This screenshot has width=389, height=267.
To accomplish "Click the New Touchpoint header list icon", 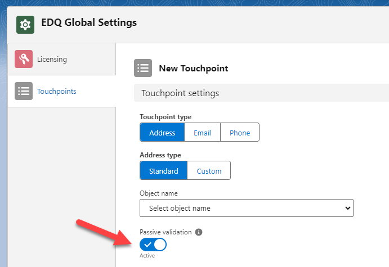I will pos(143,68).
